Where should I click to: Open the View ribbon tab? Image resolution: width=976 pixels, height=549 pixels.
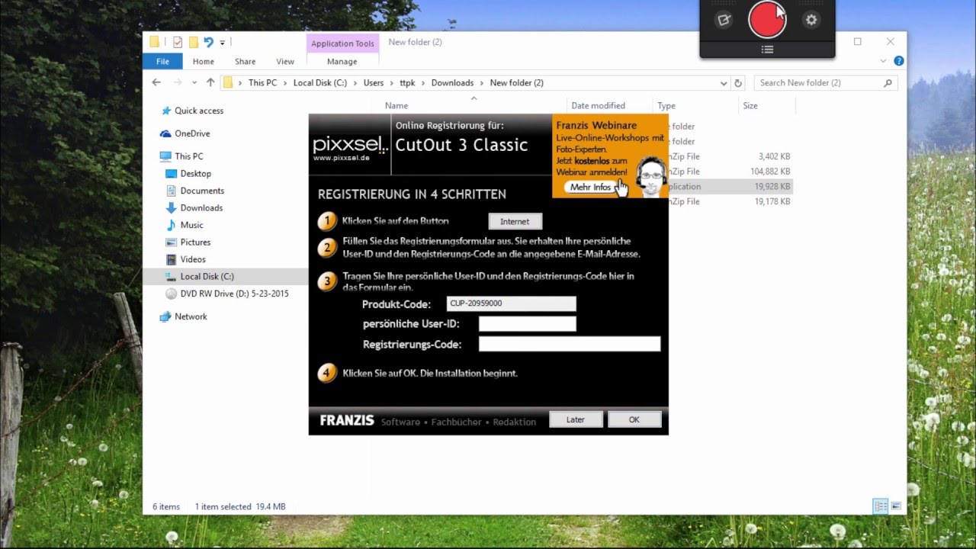285,62
